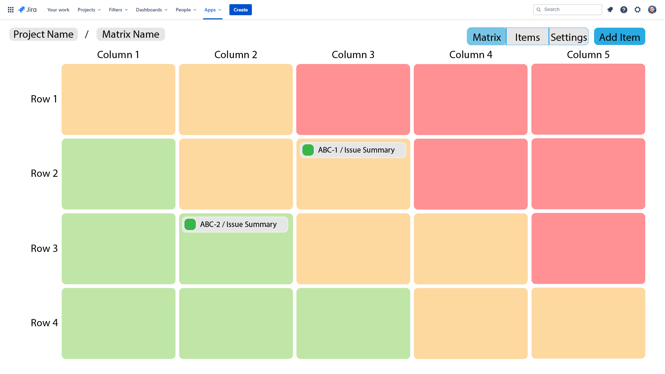Go to Your work

point(58,10)
